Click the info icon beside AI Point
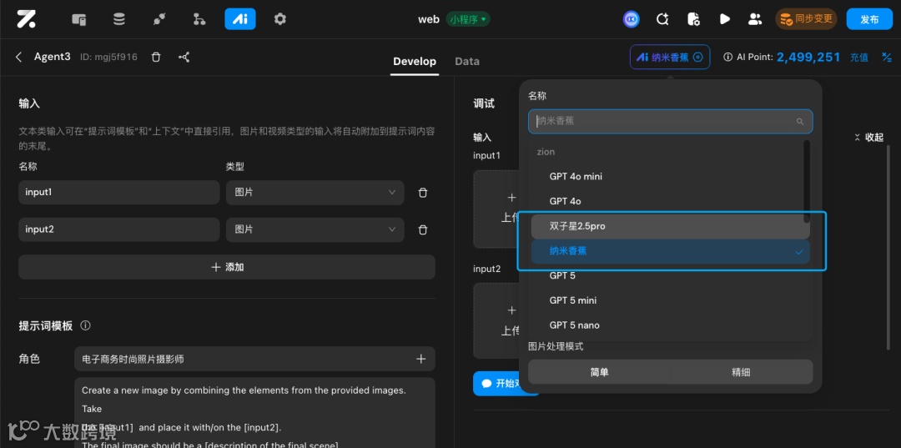 click(x=728, y=57)
